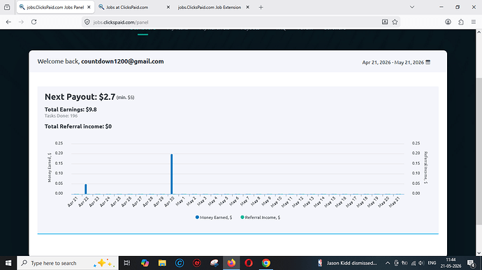482x270 pixels.
Task: Click the ENG language indicator
Action: coord(432,263)
